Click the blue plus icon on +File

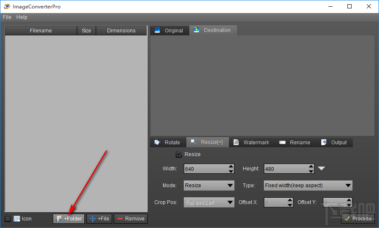click(93, 219)
